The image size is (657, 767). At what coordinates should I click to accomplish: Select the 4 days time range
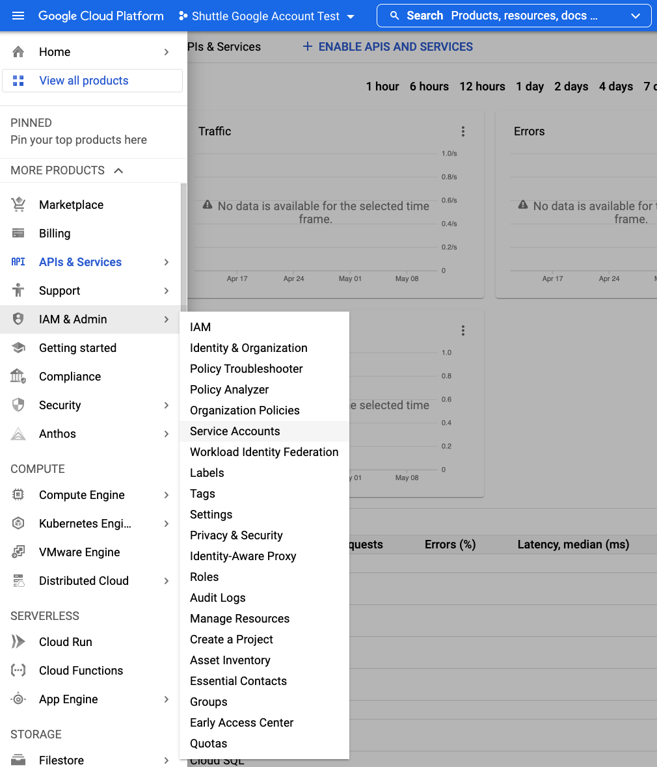616,86
